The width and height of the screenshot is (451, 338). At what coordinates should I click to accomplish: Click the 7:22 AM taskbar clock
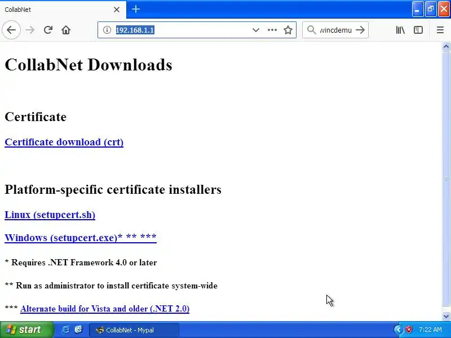click(x=430, y=330)
